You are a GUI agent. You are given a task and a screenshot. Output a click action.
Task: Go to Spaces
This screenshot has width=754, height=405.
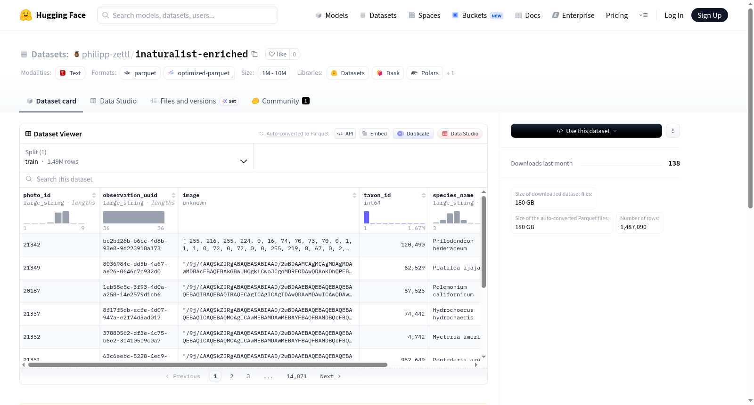point(424,15)
